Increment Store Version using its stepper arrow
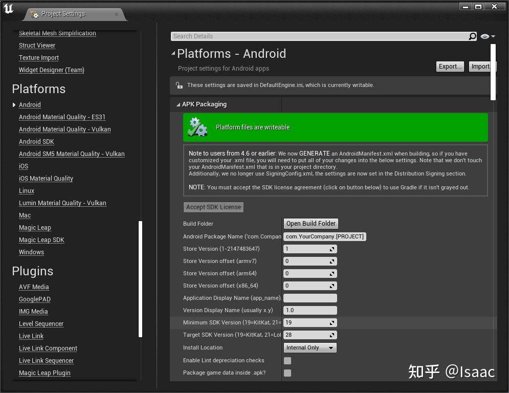 point(333,249)
